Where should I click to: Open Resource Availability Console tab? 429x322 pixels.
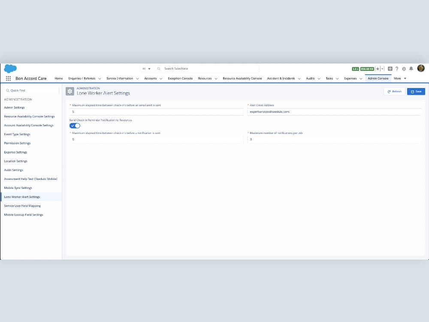[242, 78]
